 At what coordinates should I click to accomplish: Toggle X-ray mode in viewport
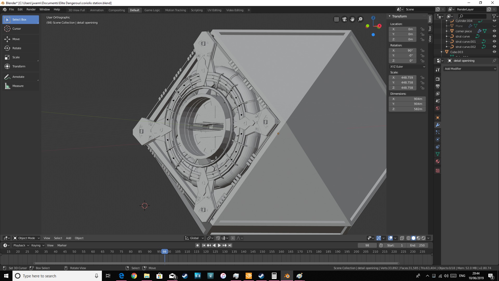[x=402, y=238]
